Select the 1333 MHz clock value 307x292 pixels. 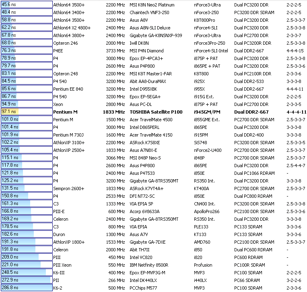click(x=115, y=204)
